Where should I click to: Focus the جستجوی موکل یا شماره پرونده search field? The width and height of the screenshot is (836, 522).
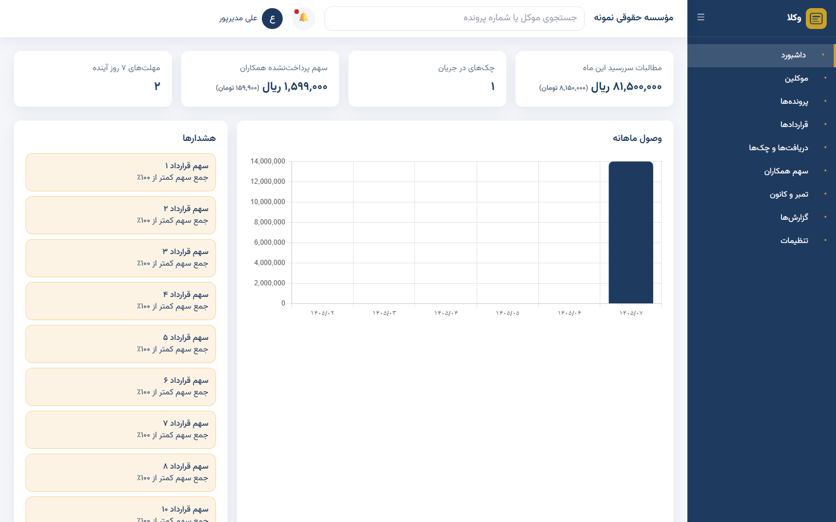(455, 19)
